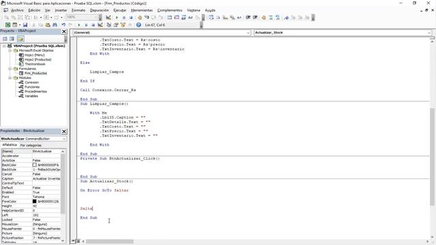Select Hoja1 (Menu) in project tree
This screenshot has width=436, height=245.
pyautogui.click(x=35, y=55)
